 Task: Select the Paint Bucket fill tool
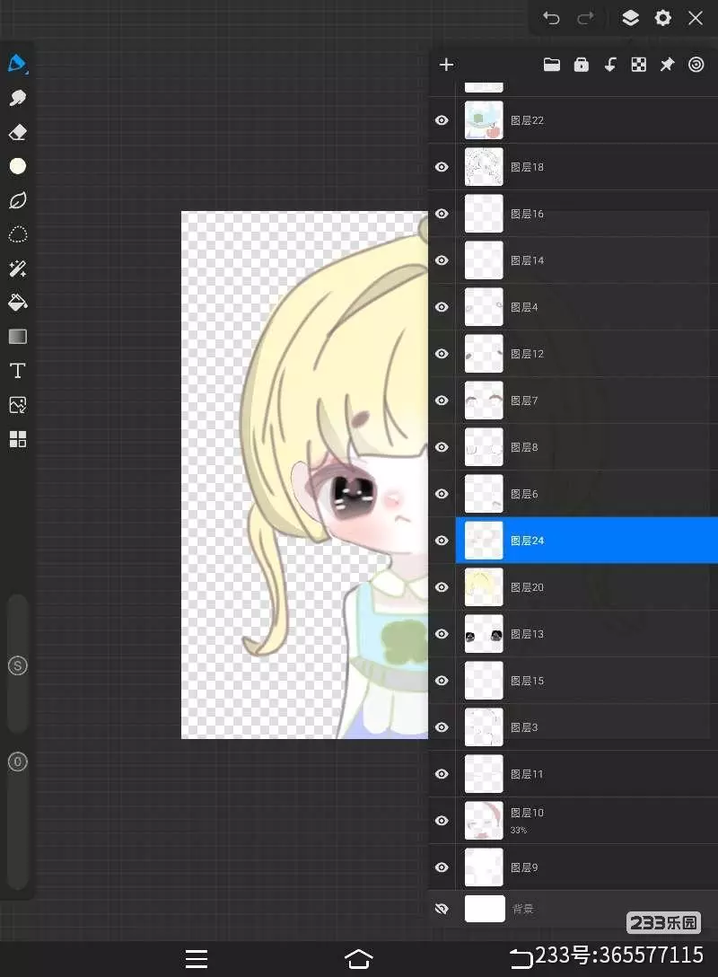18,303
